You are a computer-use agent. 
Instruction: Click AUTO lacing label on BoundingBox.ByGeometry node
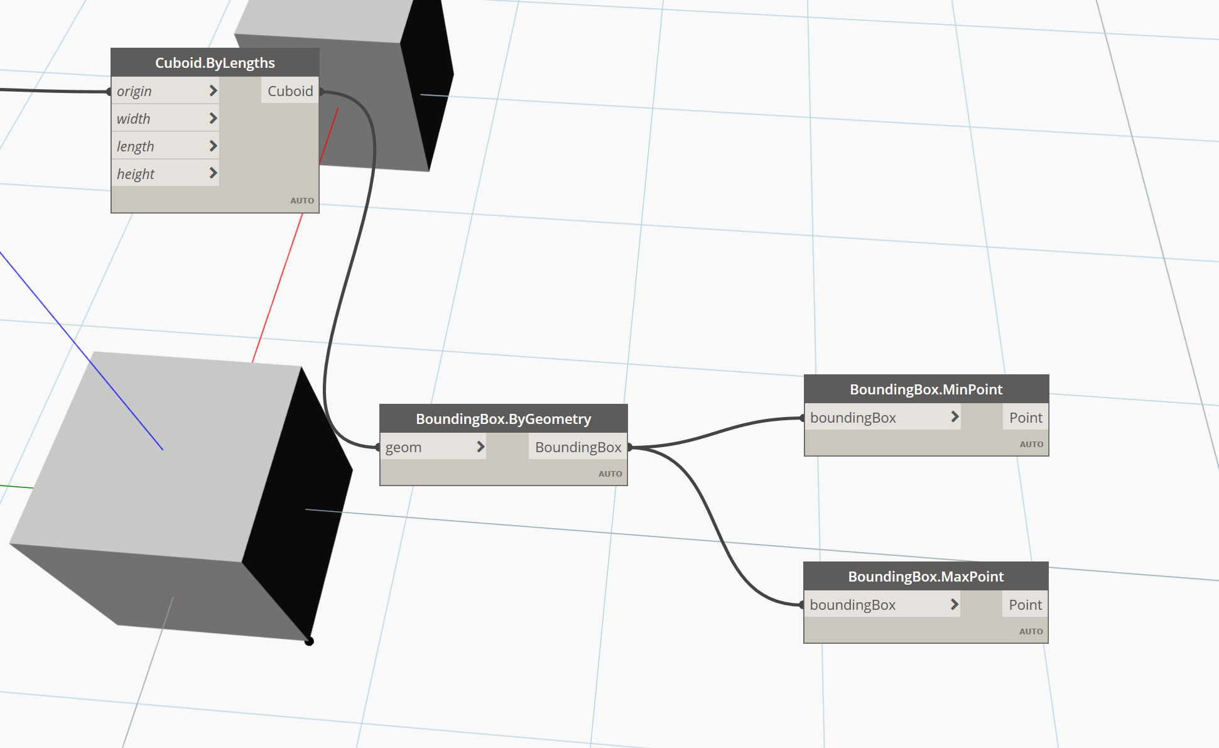610,474
